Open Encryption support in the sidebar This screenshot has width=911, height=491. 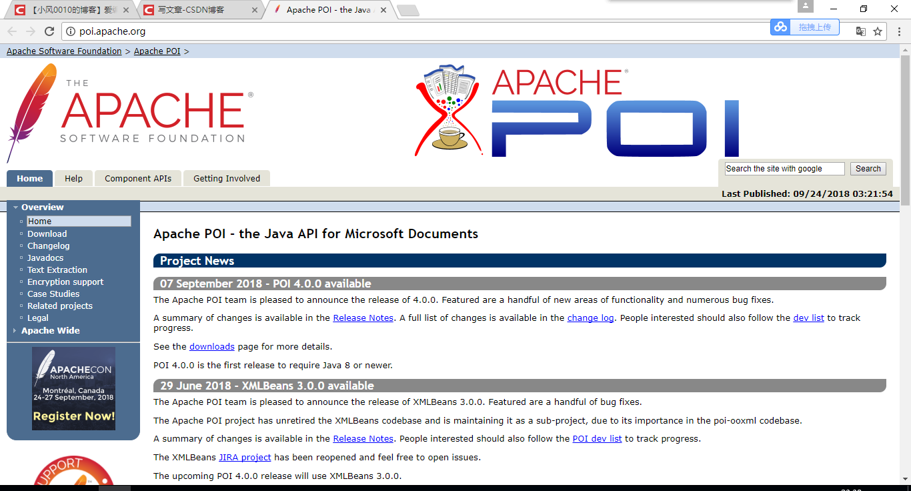tap(65, 282)
